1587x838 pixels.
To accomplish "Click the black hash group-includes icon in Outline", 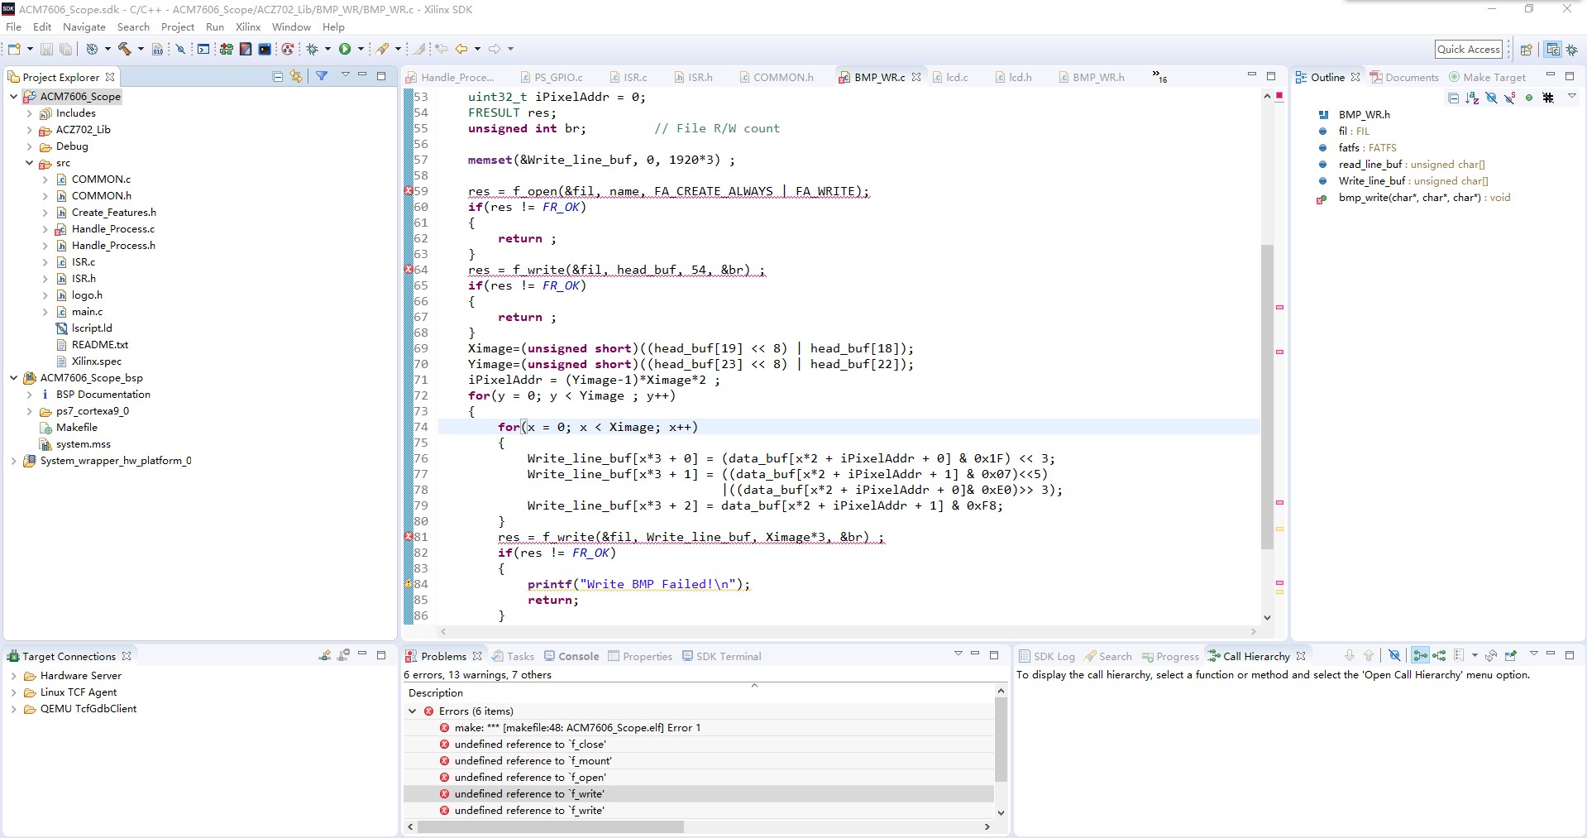I will 1548,98.
